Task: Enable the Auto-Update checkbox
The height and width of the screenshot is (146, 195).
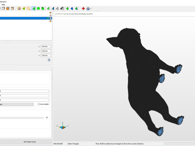Action: [39, 104]
